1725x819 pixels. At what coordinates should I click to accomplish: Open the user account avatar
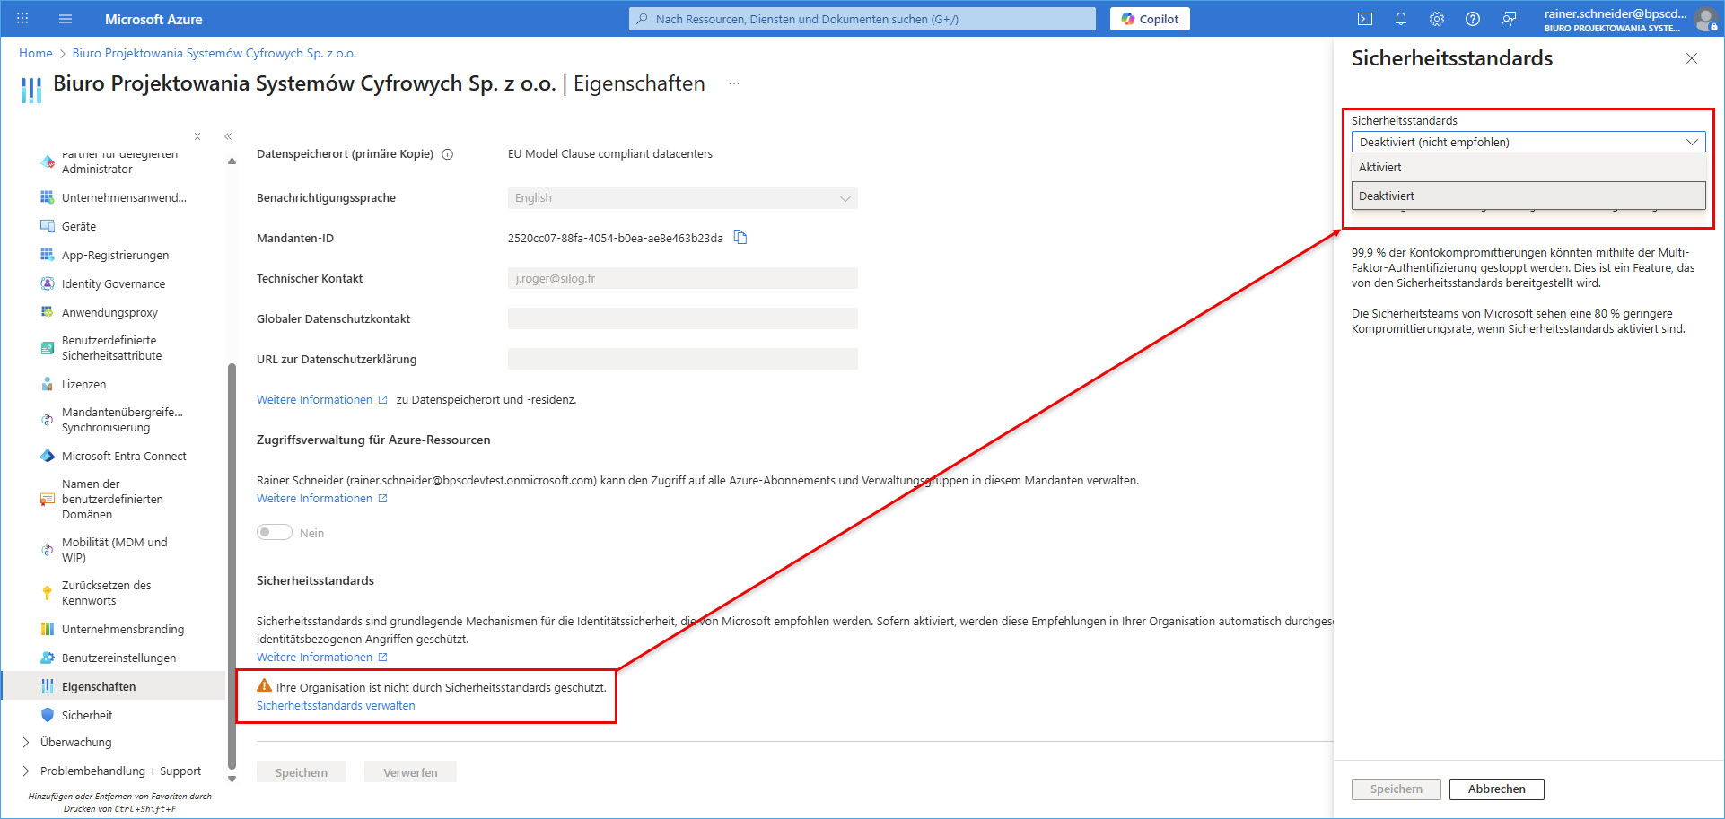pos(1705,19)
